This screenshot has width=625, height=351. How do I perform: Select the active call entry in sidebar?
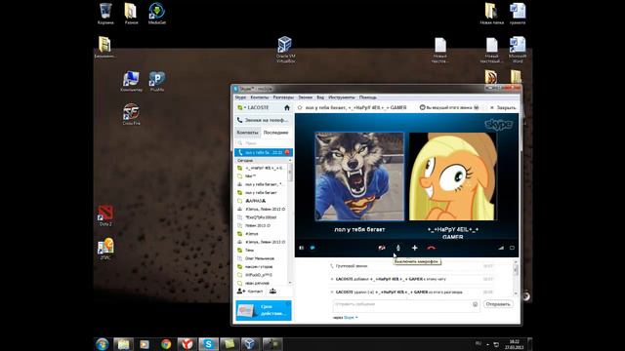[x=263, y=152]
